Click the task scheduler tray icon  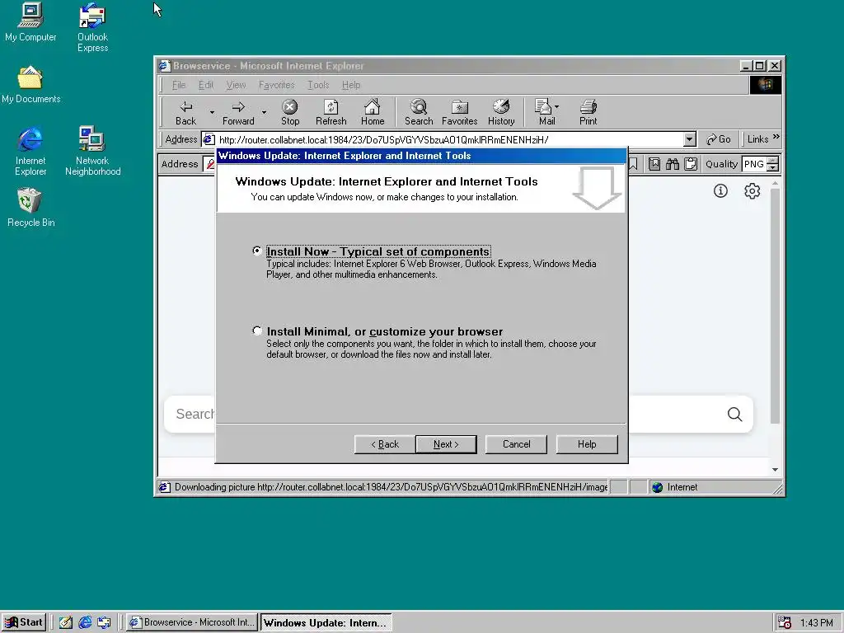point(785,623)
